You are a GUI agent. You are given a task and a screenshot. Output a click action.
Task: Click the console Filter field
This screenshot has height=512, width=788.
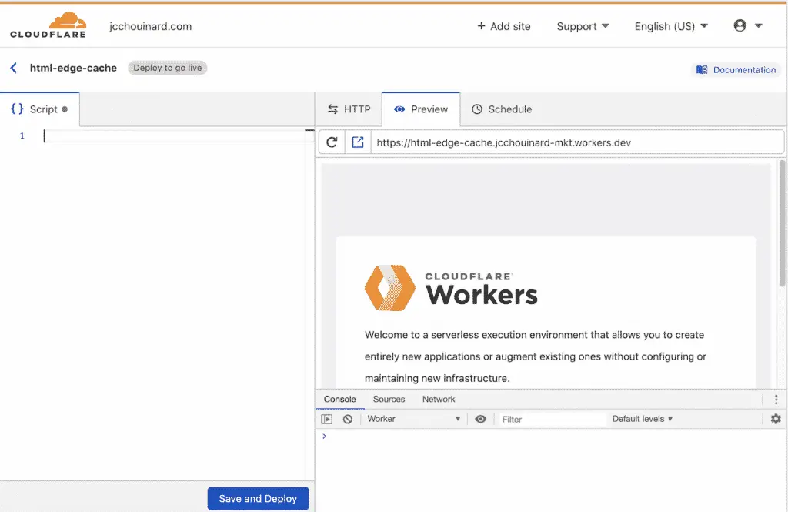(551, 419)
